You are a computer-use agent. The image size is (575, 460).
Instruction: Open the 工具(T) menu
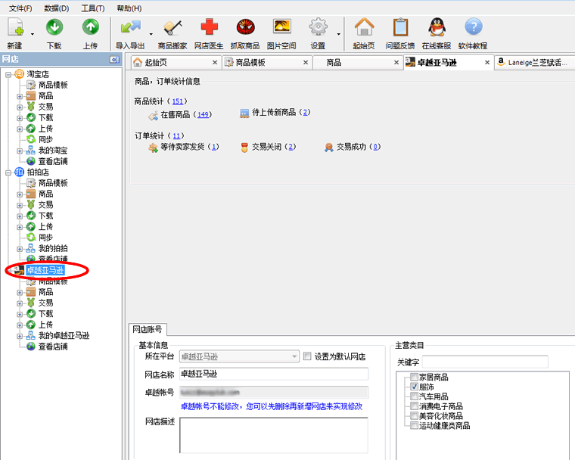click(x=93, y=8)
